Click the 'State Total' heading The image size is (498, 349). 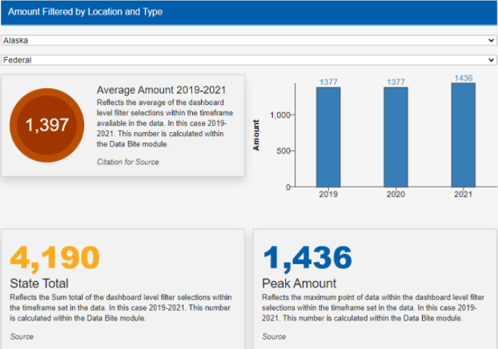[x=39, y=283]
